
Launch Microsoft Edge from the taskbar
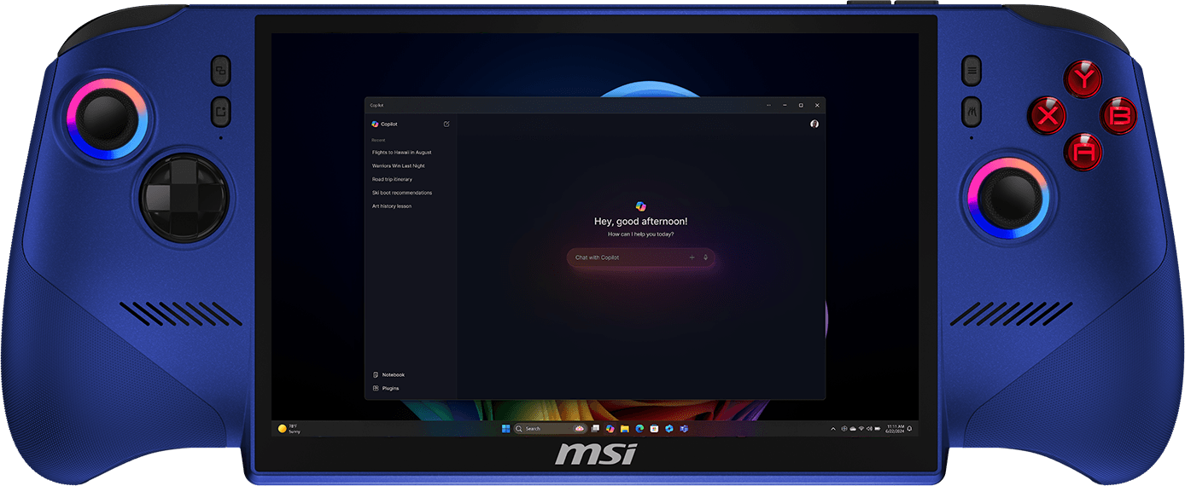[639, 428]
